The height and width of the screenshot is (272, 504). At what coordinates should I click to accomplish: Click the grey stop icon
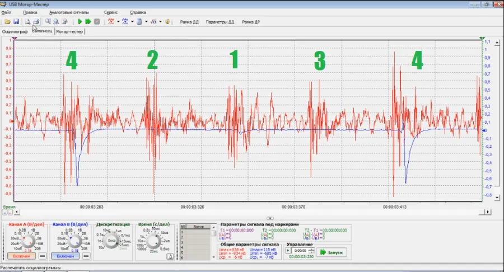(x=97, y=21)
